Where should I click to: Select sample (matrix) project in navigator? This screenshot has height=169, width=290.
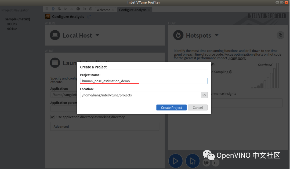17,19
